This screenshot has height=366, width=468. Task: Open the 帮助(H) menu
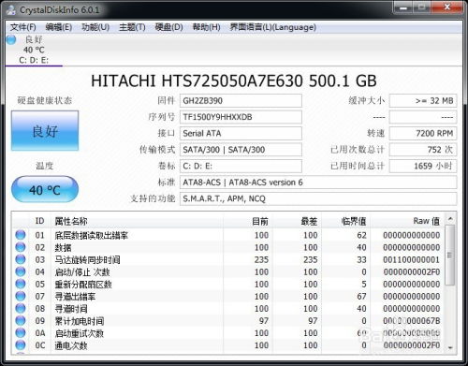click(x=206, y=27)
